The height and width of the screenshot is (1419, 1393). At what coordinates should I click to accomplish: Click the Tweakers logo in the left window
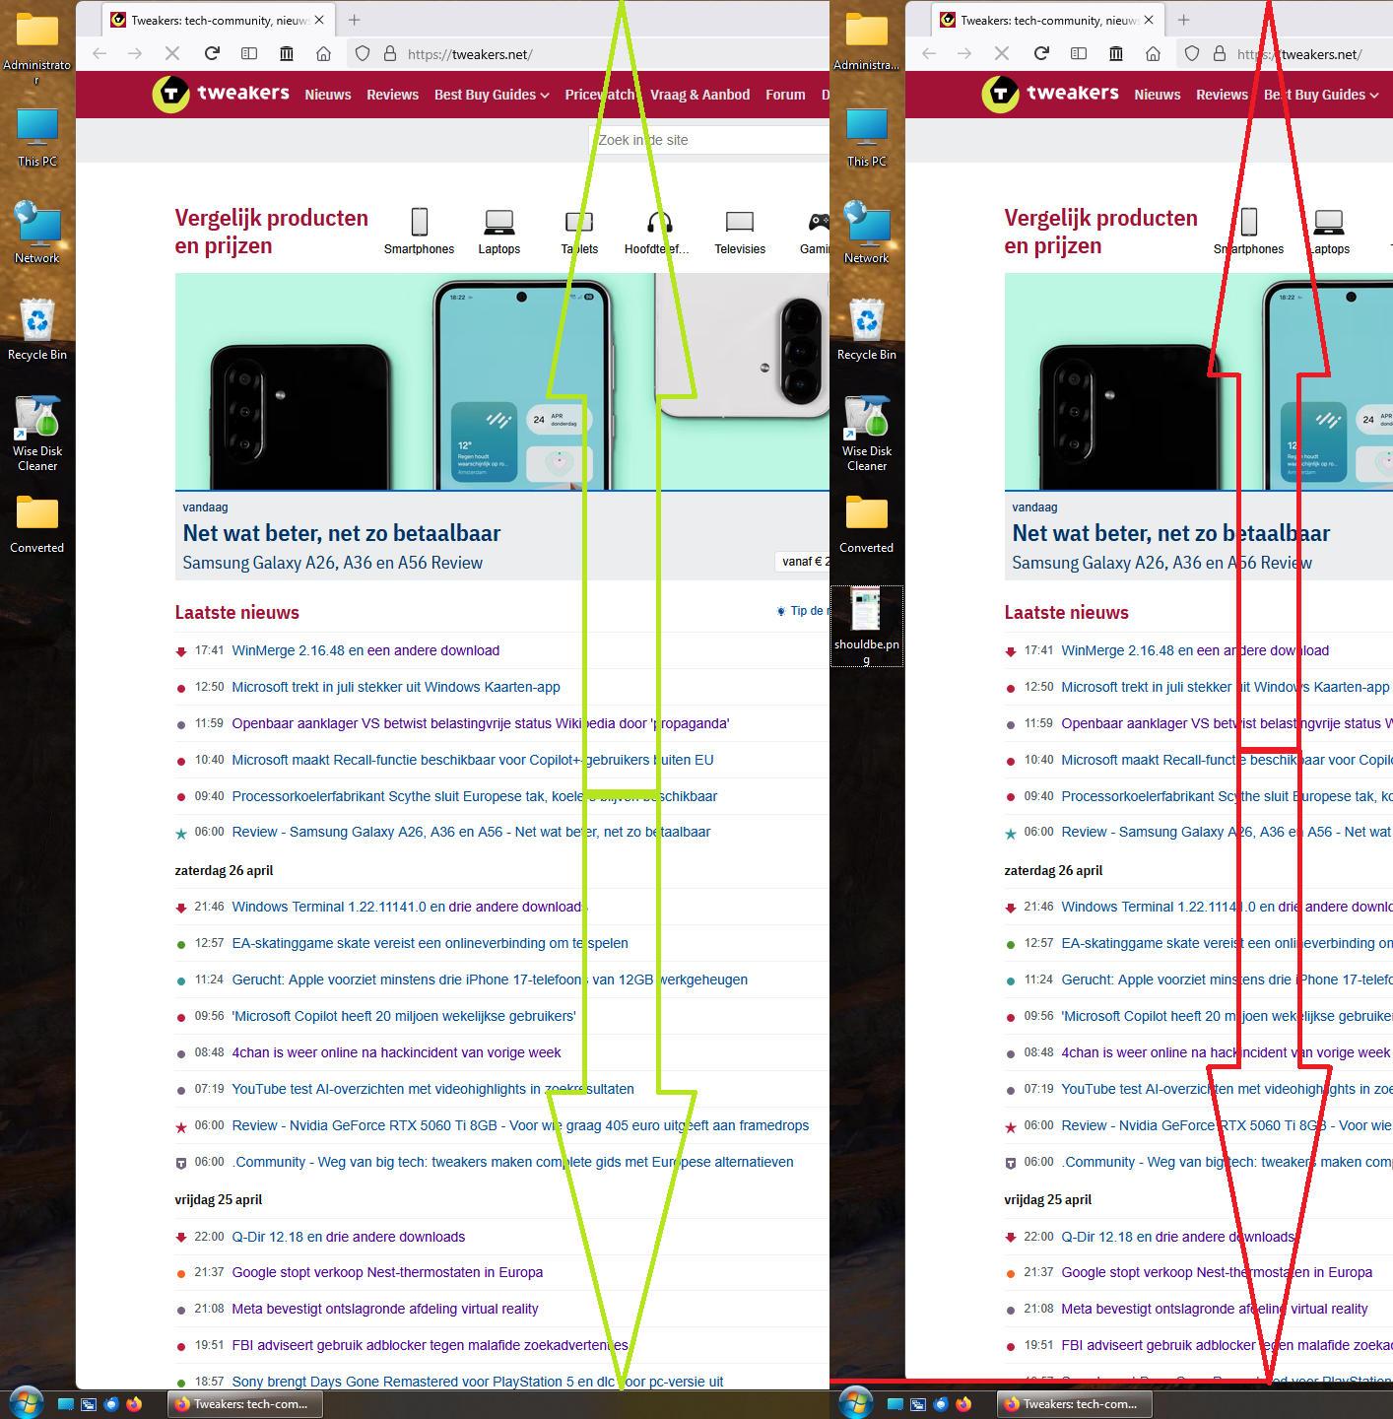click(221, 94)
